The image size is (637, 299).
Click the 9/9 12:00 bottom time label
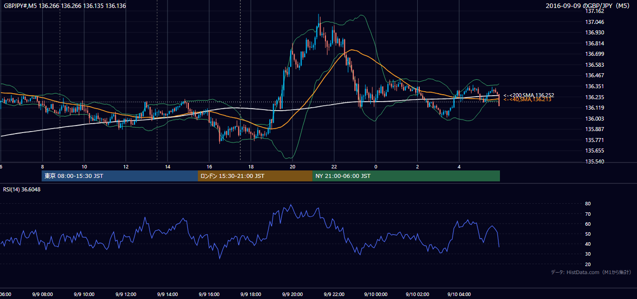[126, 295]
